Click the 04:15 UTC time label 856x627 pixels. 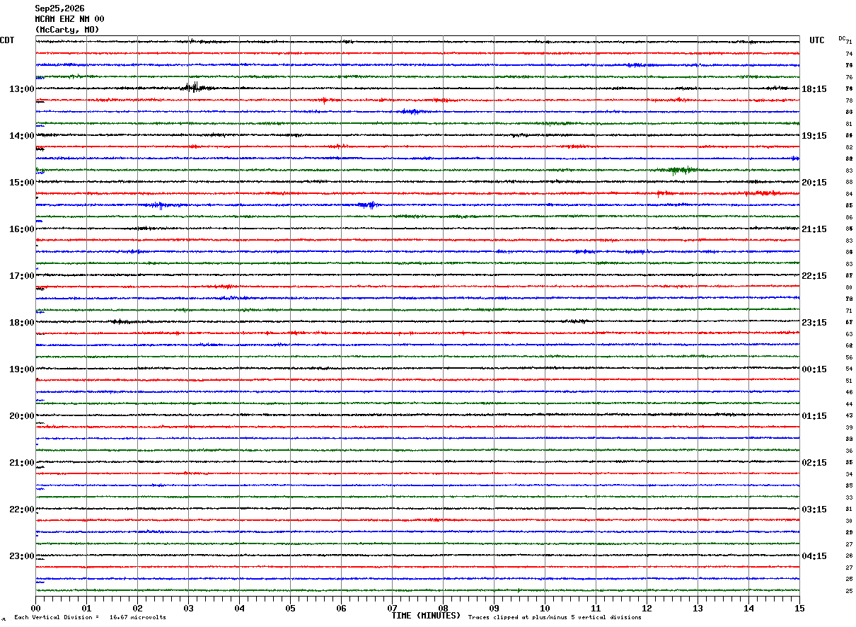[814, 556]
